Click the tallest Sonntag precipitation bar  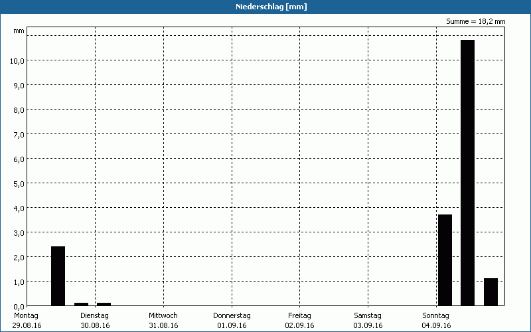tap(467, 173)
